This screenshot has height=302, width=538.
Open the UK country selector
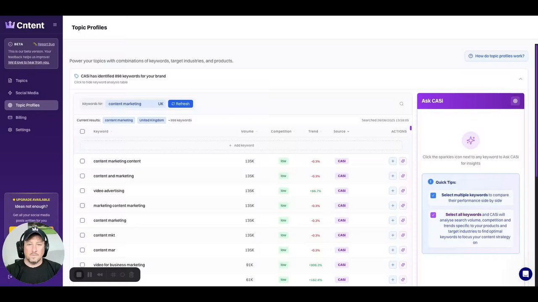pos(161,104)
